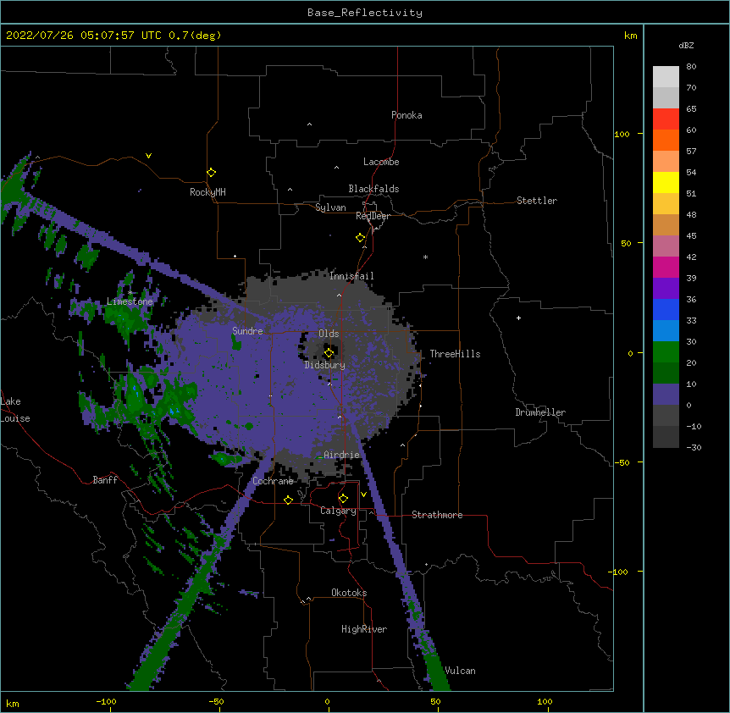Click the yellow station marker south of RedDeer
This screenshot has height=713, width=730.
point(361,238)
